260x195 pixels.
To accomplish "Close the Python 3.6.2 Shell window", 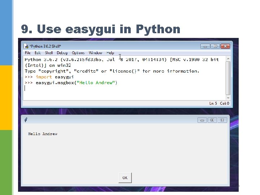I will pyautogui.click(x=225, y=46).
